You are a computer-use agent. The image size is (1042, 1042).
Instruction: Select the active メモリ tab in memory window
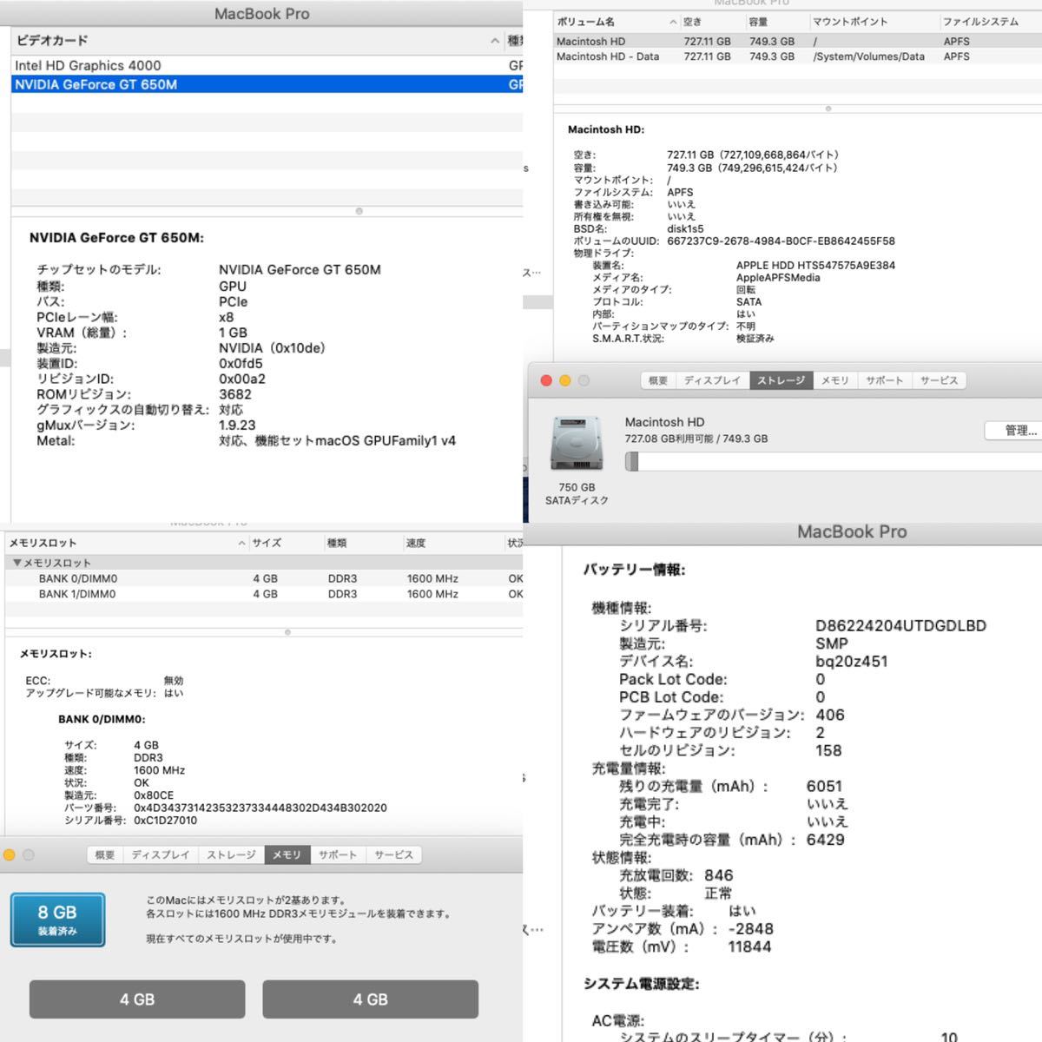tap(287, 855)
